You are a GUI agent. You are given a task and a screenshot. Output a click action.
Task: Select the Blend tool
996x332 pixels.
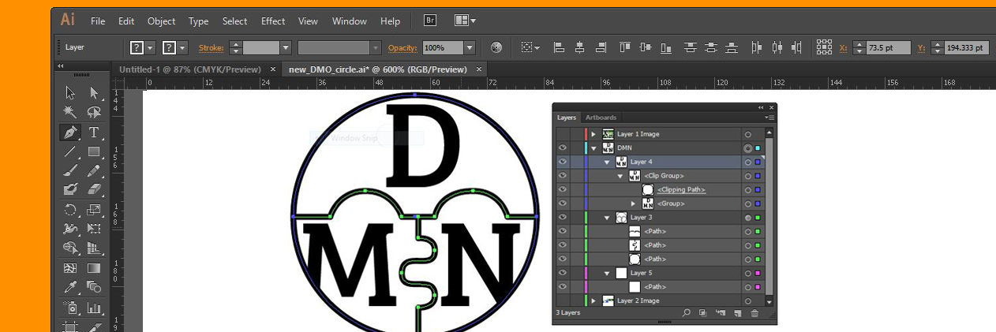[x=94, y=287]
